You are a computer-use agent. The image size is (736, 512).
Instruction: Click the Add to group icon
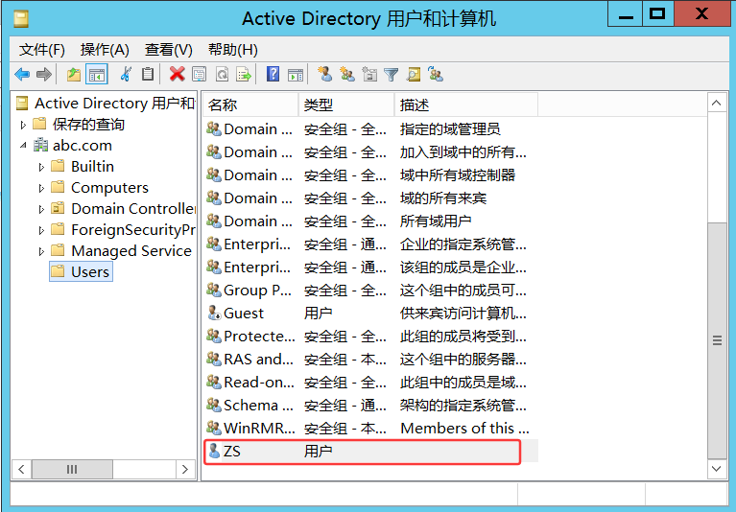pyautogui.click(x=436, y=74)
